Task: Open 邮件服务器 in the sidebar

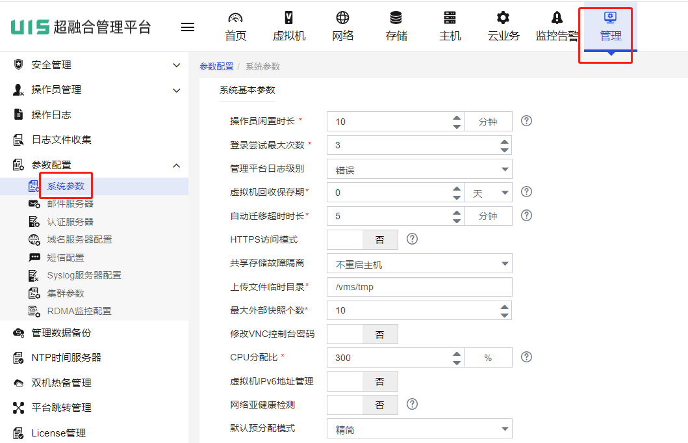Action: tap(70, 204)
